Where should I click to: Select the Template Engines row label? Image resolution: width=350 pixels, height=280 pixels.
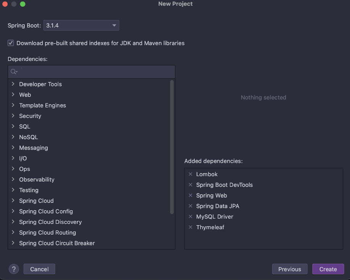click(x=42, y=105)
